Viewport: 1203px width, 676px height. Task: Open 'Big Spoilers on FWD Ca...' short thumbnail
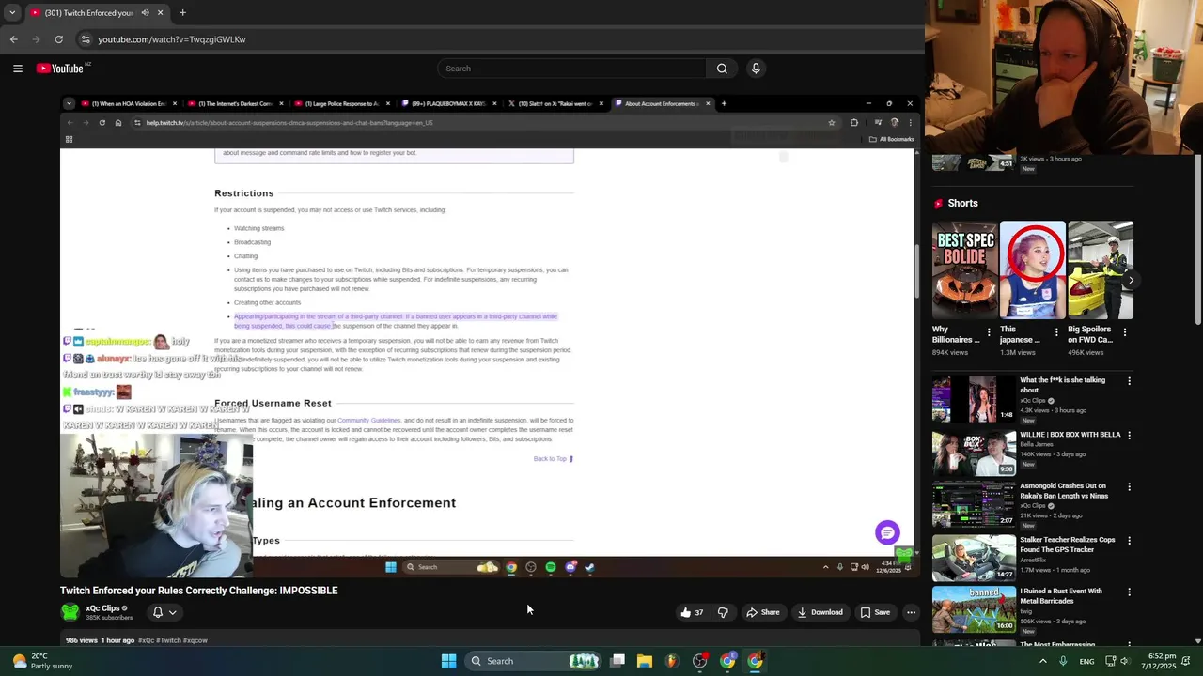point(1101,270)
